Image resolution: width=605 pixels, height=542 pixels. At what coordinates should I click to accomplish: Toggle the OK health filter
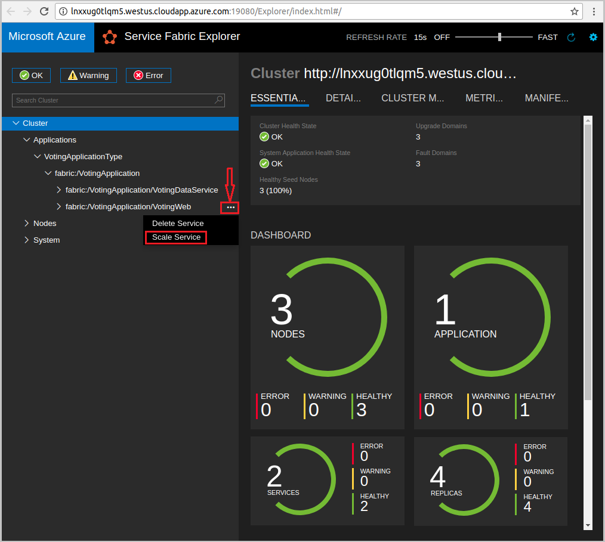[31, 75]
